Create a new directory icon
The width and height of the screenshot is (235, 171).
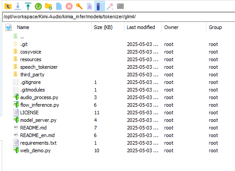pos(49,6)
